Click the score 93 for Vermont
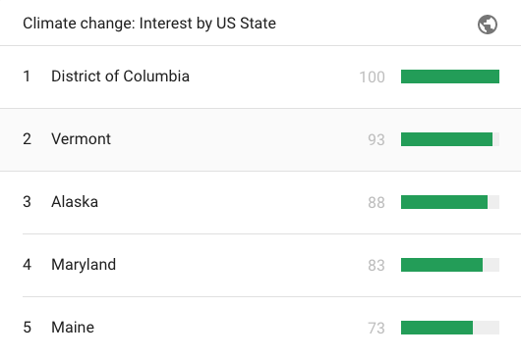 376,140
